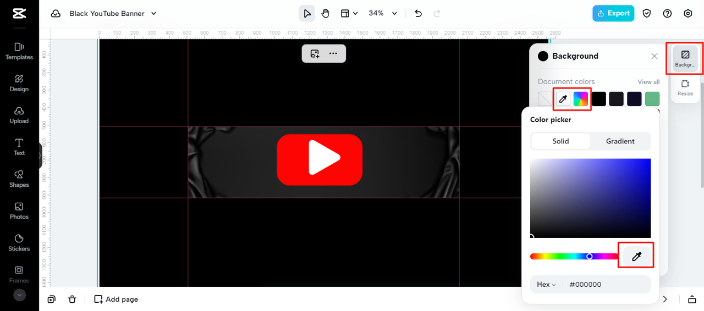Open the Stickers sidebar panel

[19, 242]
